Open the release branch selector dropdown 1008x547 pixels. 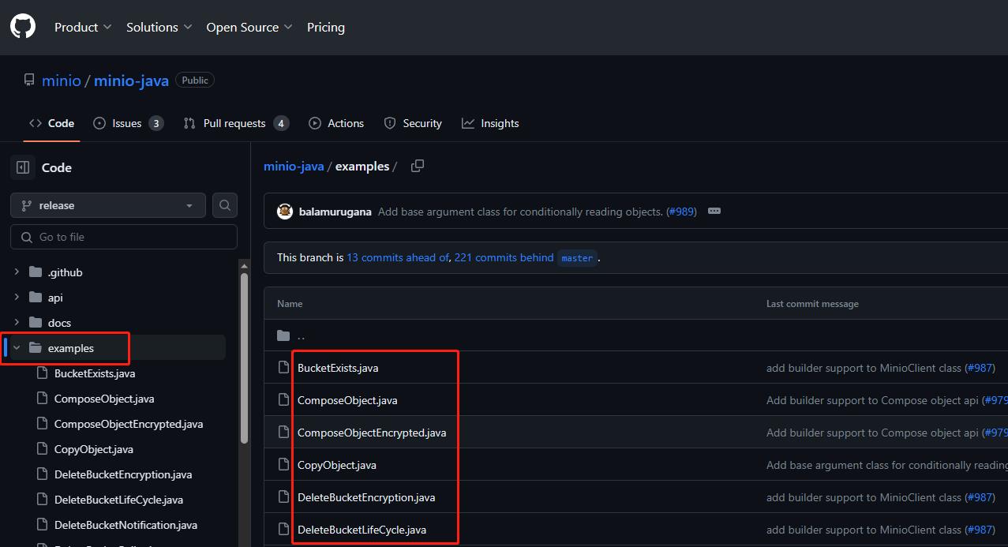[x=108, y=205]
